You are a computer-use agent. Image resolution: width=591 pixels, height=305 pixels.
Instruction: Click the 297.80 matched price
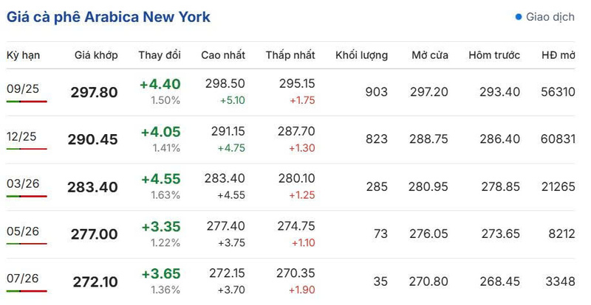coord(95,92)
